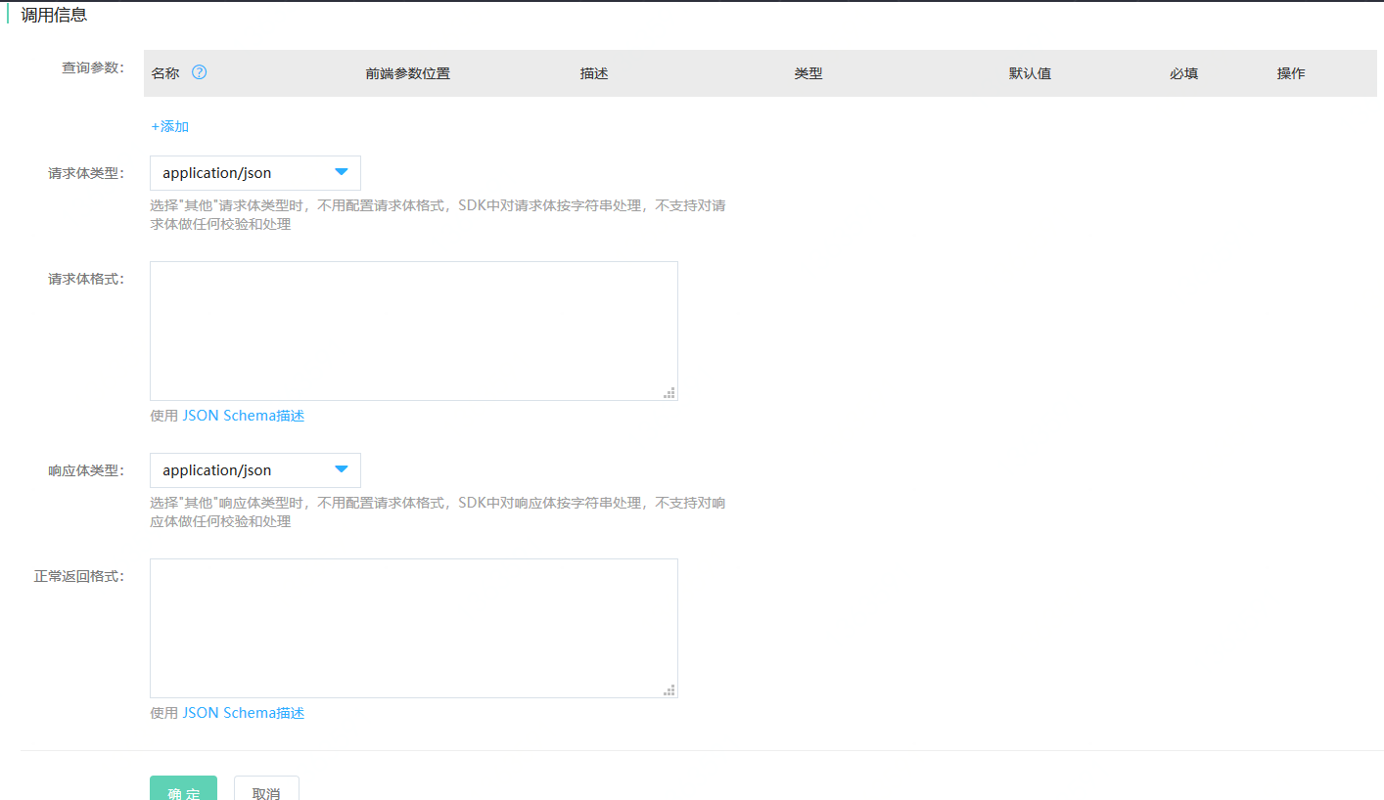Click the 类型 column header

click(807, 73)
